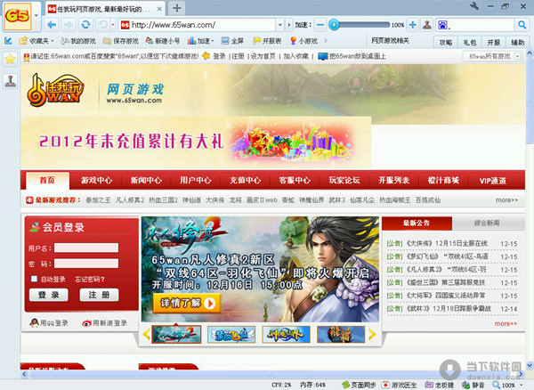This screenshot has height=390, width=534.
Task: Open the 游戏中心 navigation tab
Action: point(96,180)
